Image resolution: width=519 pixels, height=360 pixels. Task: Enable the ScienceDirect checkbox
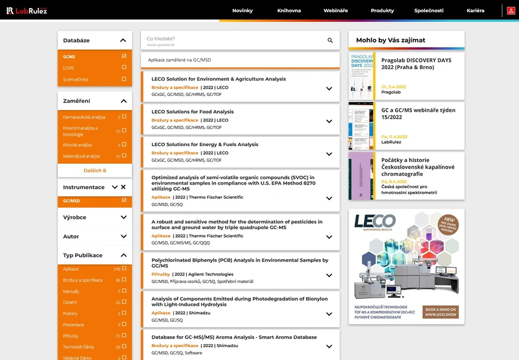pos(124,79)
